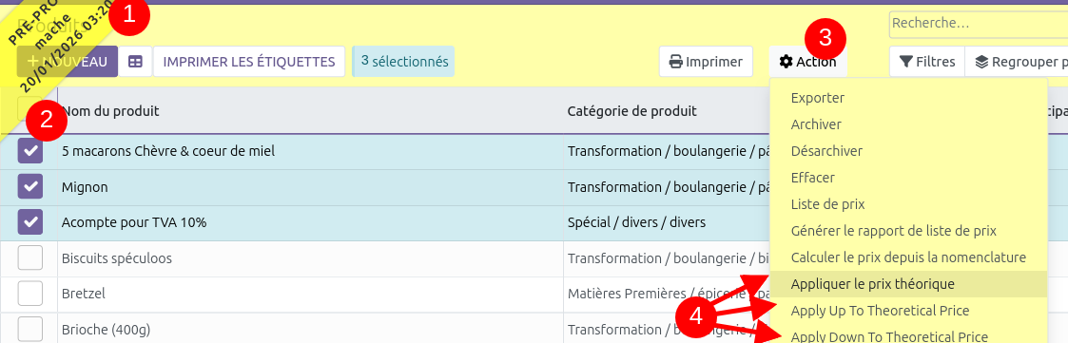Viewport: 1068px width, 343px height.
Task: Select 'Appliquer le prix théorique'
Action: (x=908, y=284)
